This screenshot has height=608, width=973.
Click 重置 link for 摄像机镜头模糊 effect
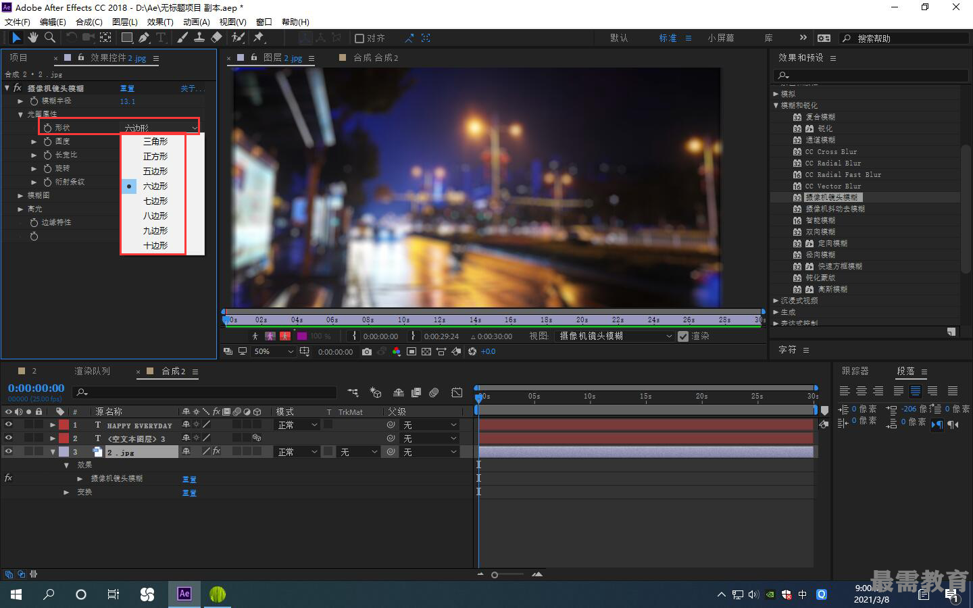tap(127, 88)
